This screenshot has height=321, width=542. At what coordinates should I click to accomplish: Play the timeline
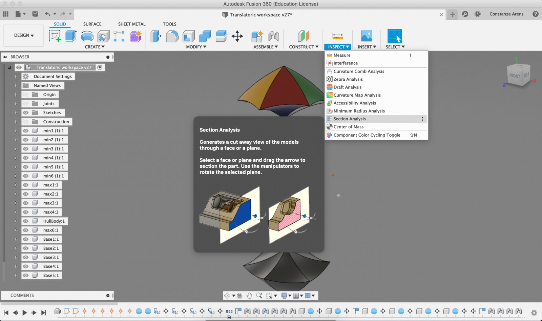[x=25, y=313]
